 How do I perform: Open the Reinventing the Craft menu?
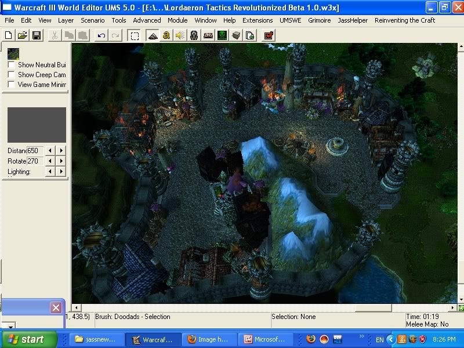point(405,20)
